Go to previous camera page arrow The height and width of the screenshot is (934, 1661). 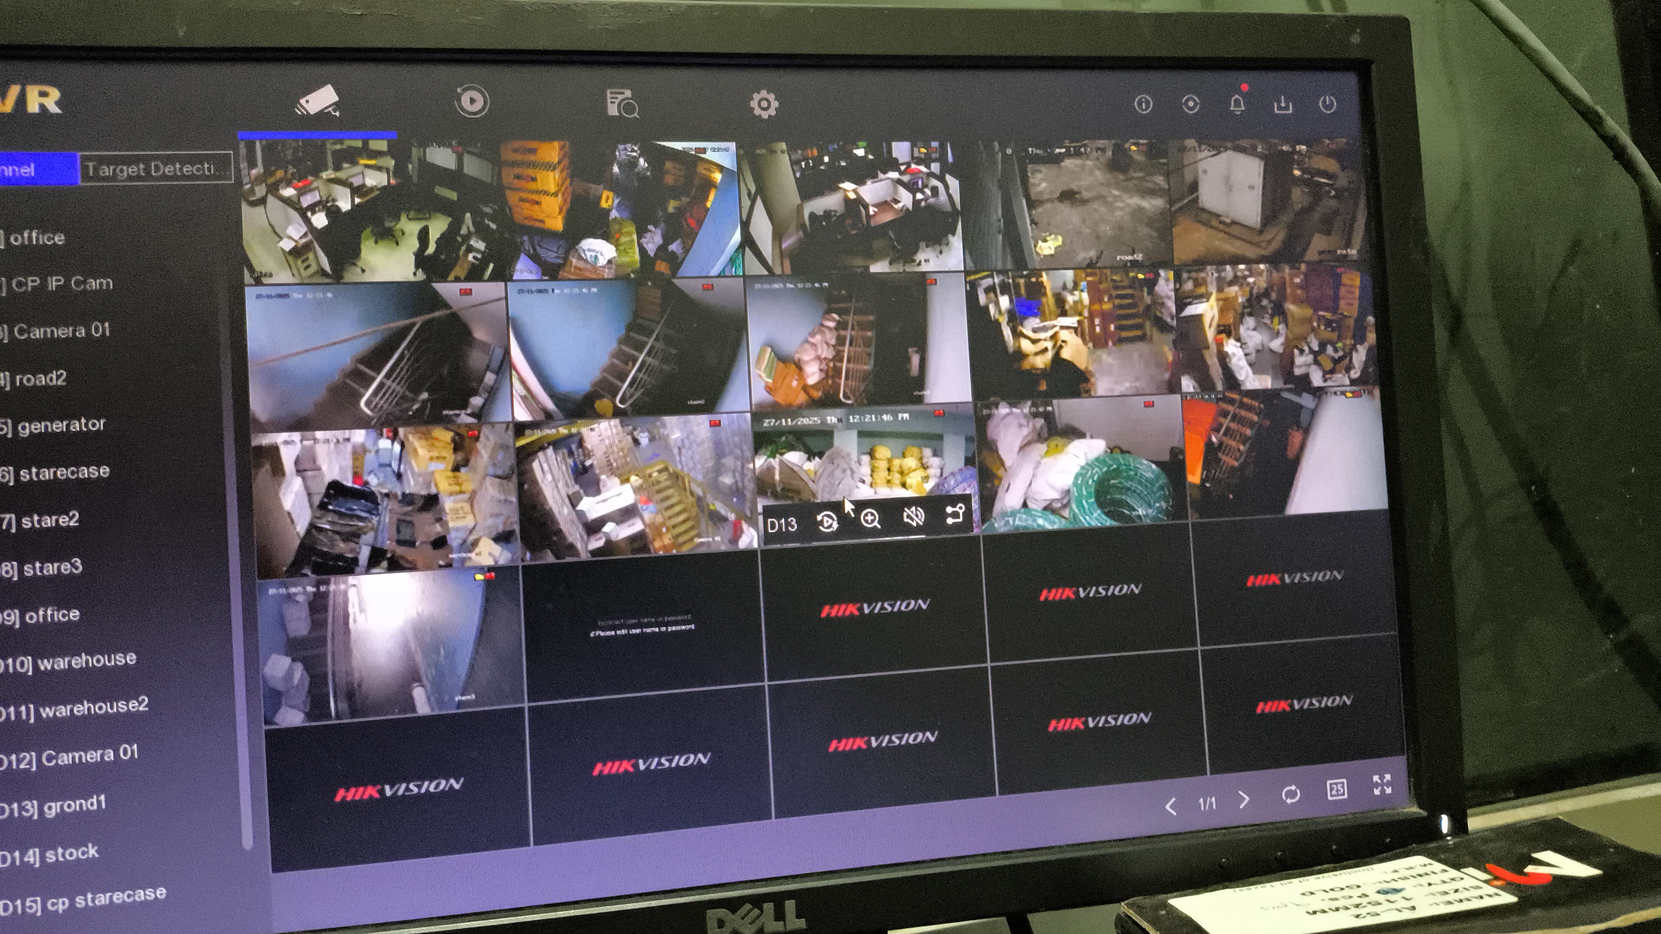click(x=1171, y=806)
